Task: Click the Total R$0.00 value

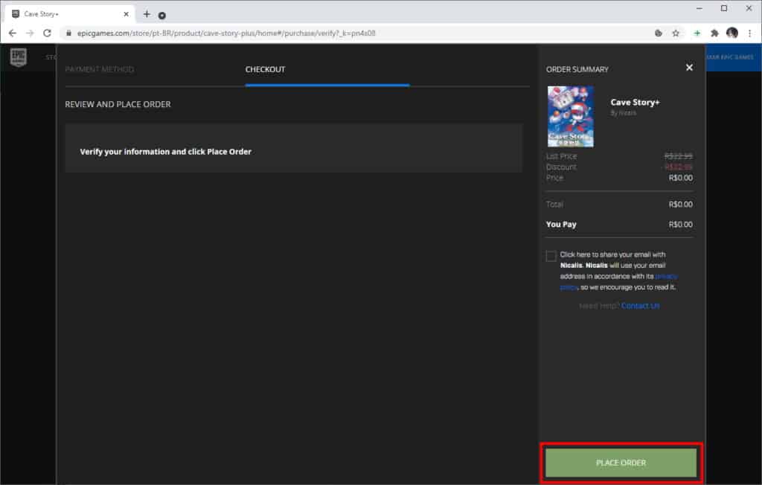Action: tap(680, 204)
